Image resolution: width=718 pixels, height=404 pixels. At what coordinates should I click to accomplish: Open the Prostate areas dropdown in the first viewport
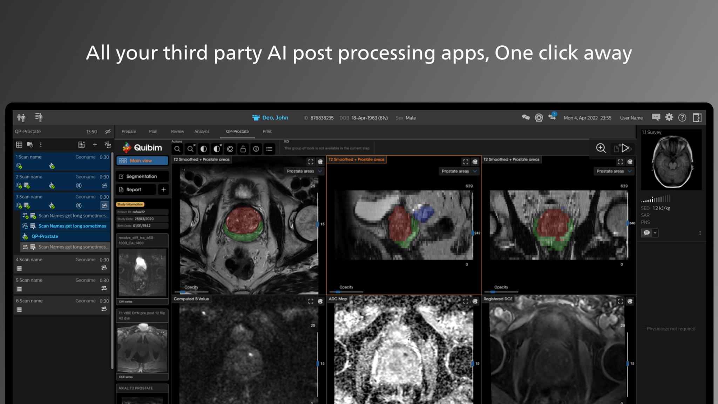tap(304, 171)
